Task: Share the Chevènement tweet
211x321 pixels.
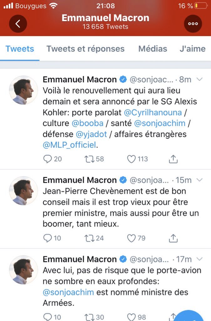Action: [x=173, y=238]
